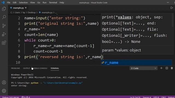Switch to the DEBUG CONSOLE tab
Screen dimensions: 175x98
[40, 68]
